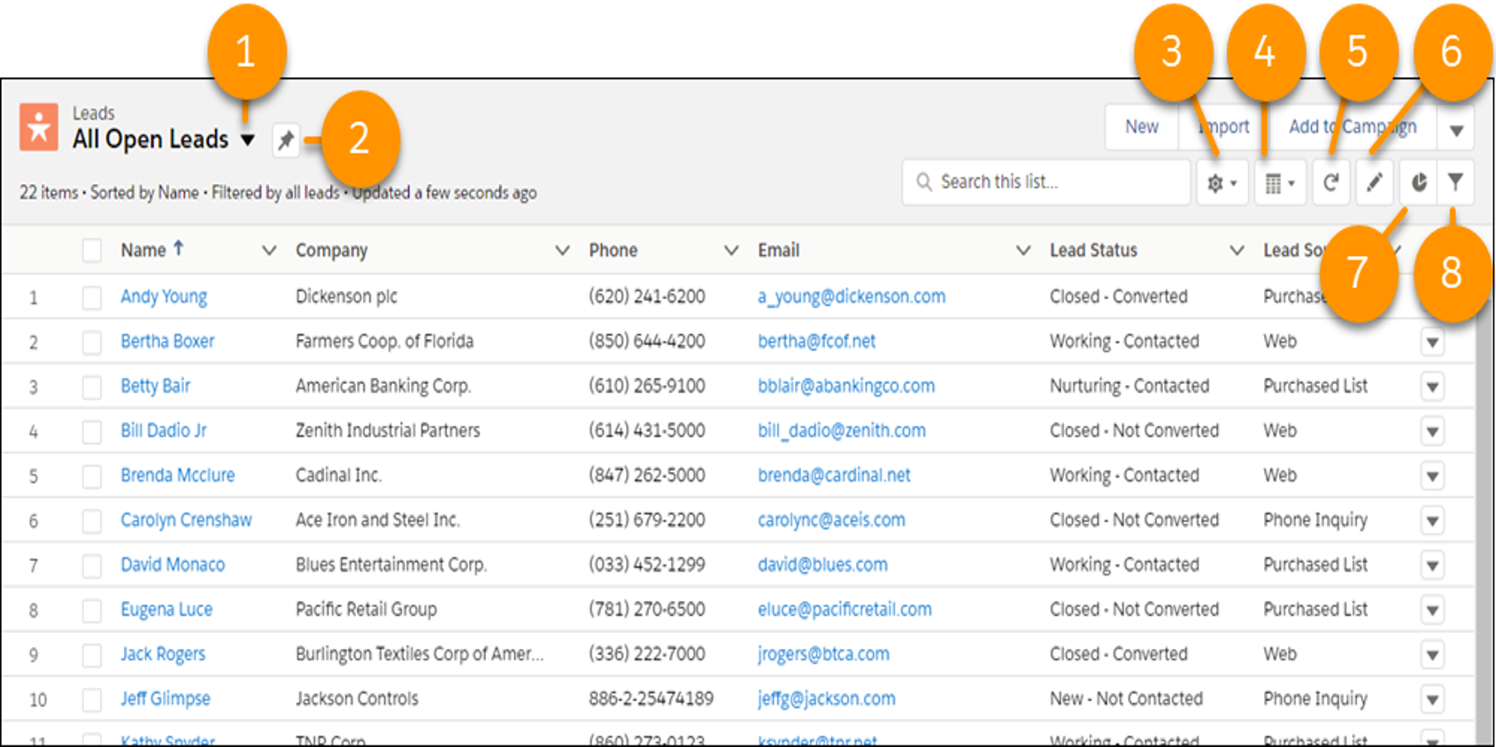This screenshot has width=1496, height=747.
Task: Open the Phone column menu chevron
Action: (731, 250)
